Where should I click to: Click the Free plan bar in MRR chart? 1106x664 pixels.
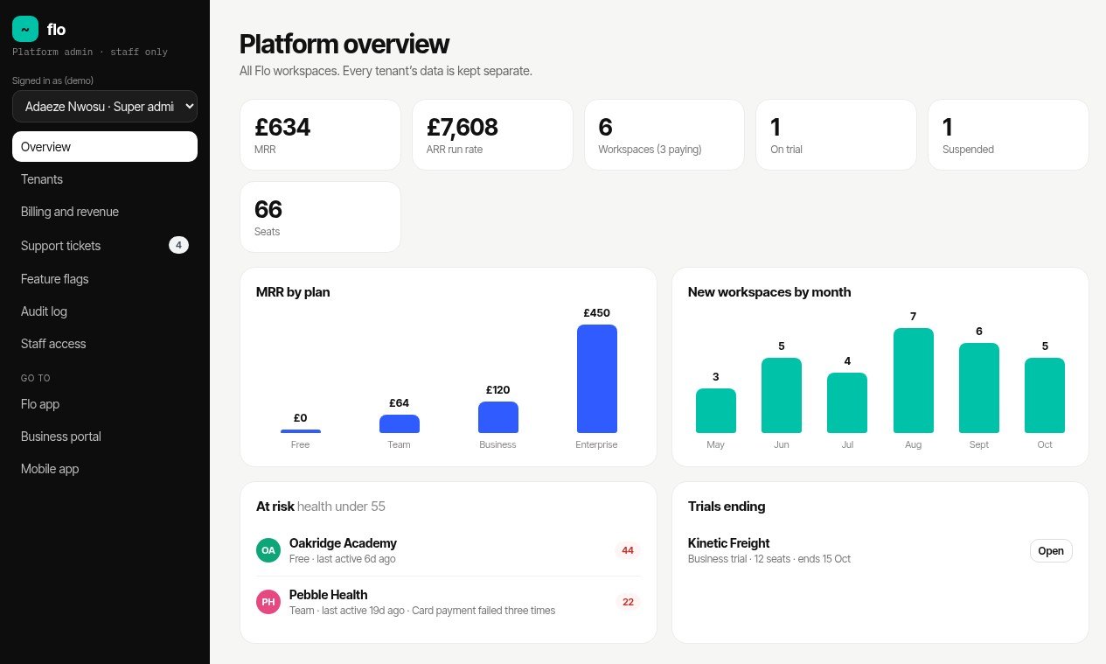(301, 431)
